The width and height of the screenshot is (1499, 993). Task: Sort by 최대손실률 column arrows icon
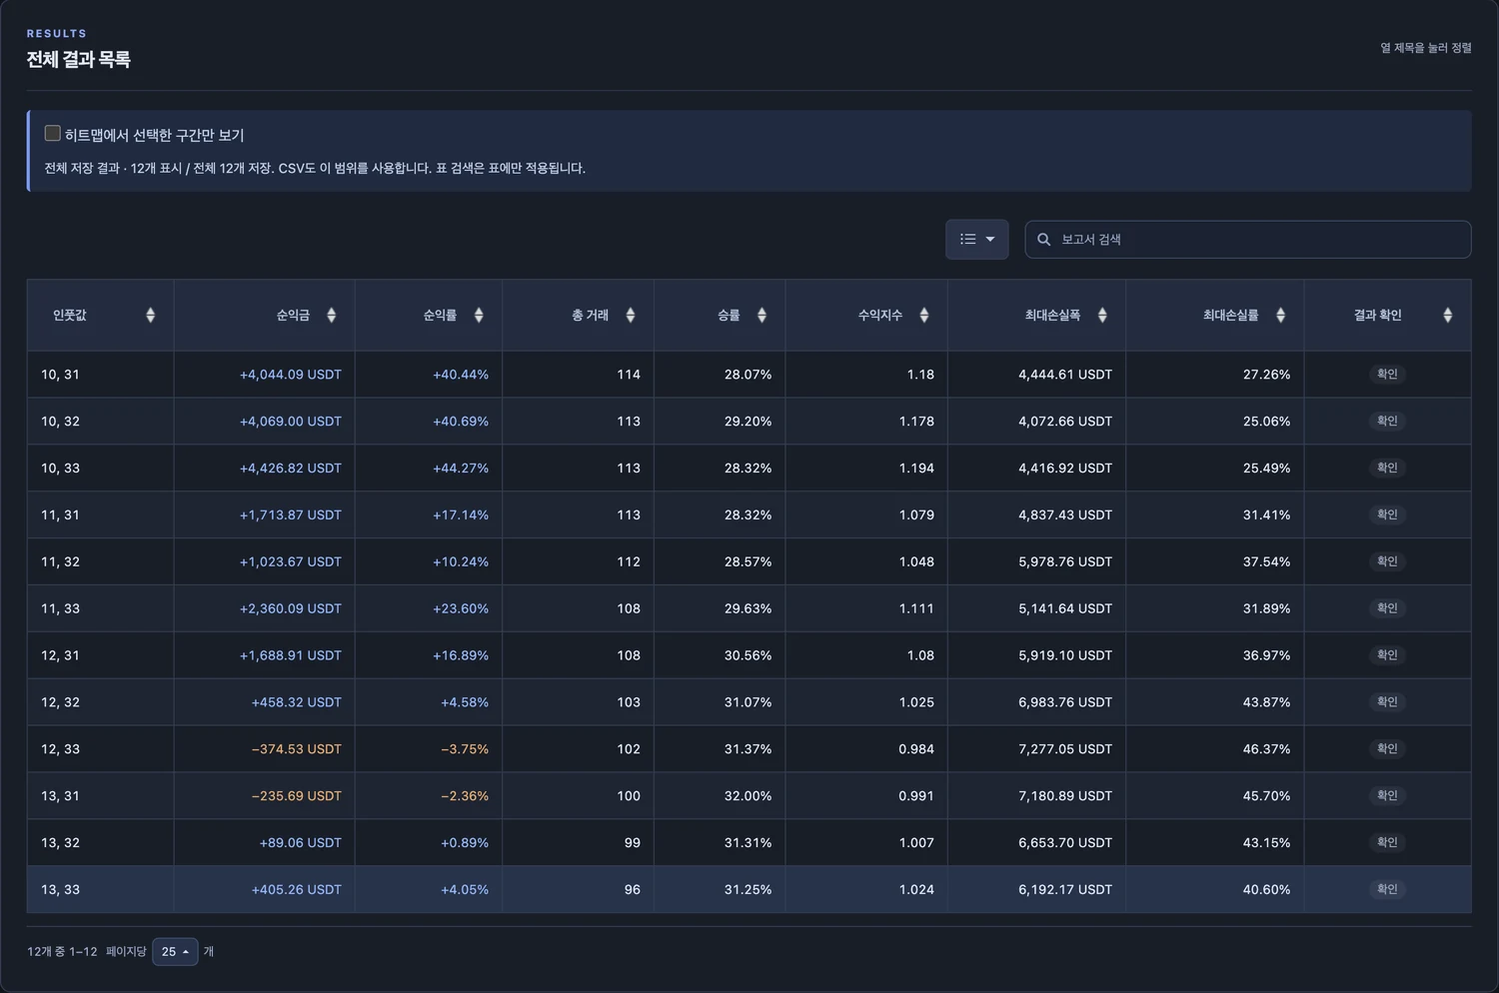(x=1280, y=315)
